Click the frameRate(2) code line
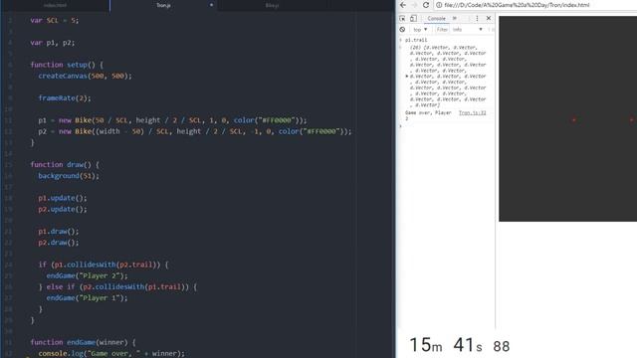 click(65, 97)
